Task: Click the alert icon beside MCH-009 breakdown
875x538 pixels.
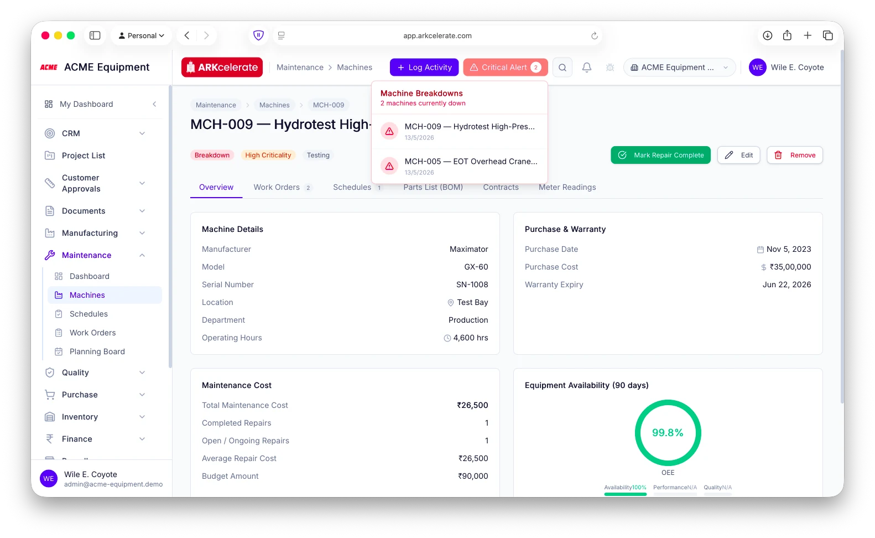Action: [x=389, y=131]
